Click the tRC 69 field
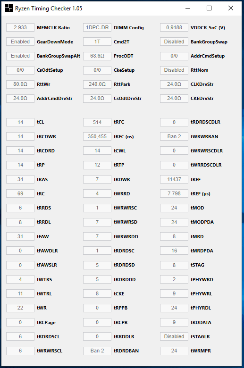This screenshot has width=244, height=368. (x=20, y=193)
